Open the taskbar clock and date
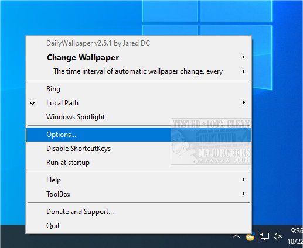 295,236
